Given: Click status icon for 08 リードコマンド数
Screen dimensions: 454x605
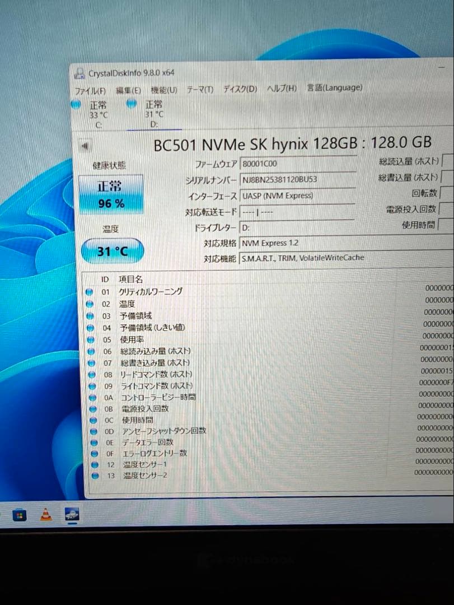Looking at the screenshot, I should [92, 374].
